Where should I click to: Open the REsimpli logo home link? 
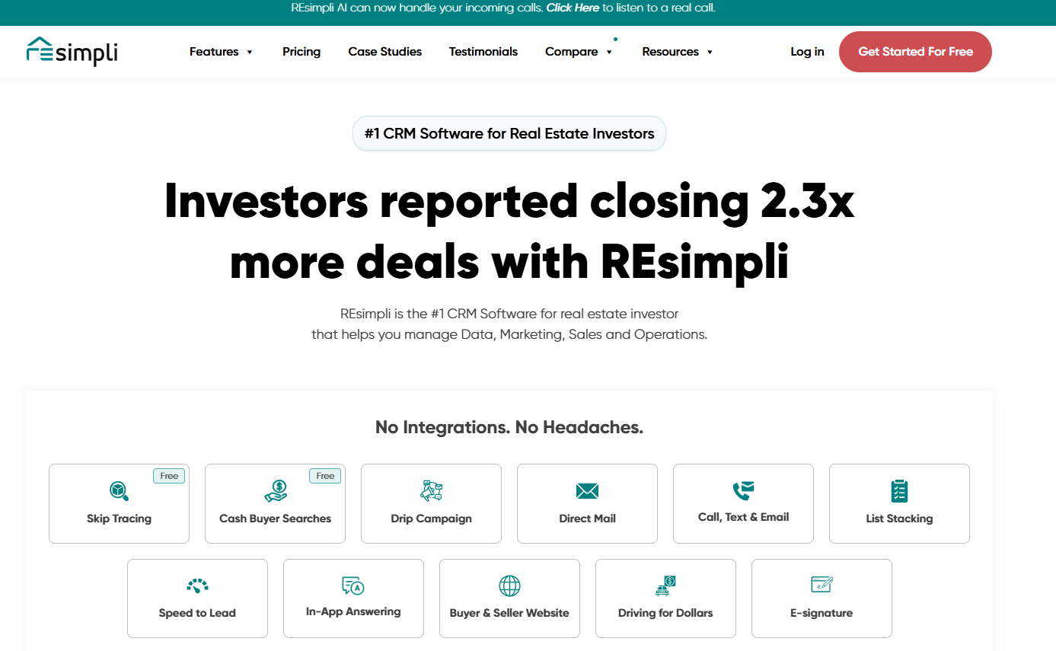[x=72, y=51]
